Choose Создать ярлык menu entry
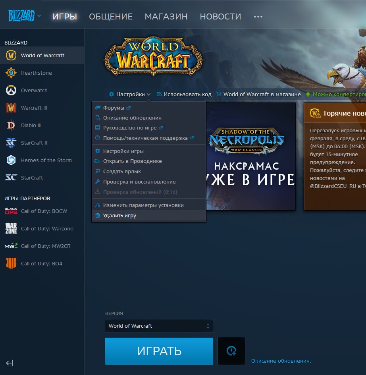The width and height of the screenshot is (366, 375). point(149,172)
